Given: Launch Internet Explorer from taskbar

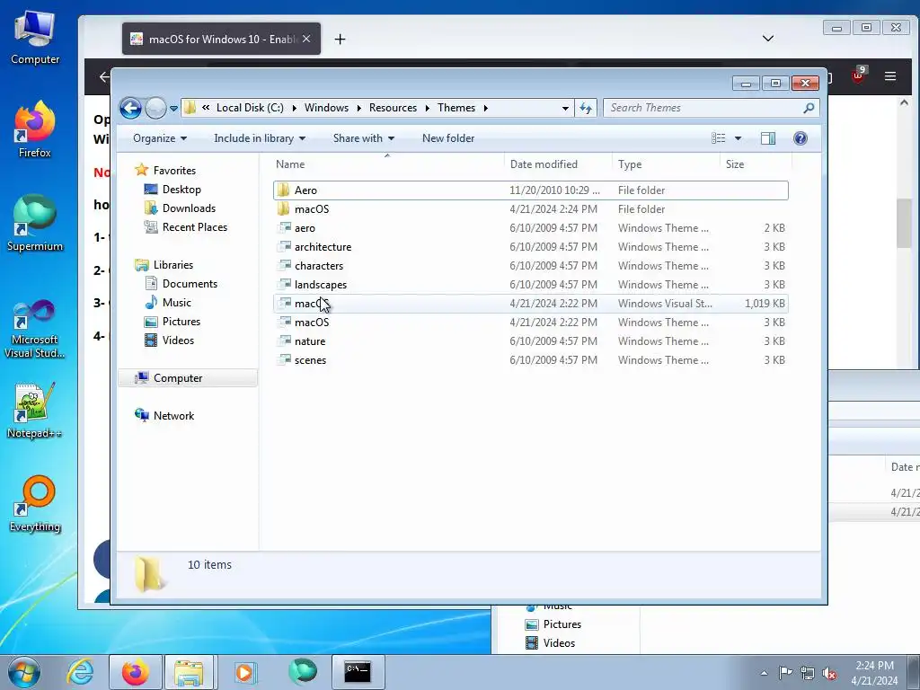Looking at the screenshot, I should [x=80, y=672].
